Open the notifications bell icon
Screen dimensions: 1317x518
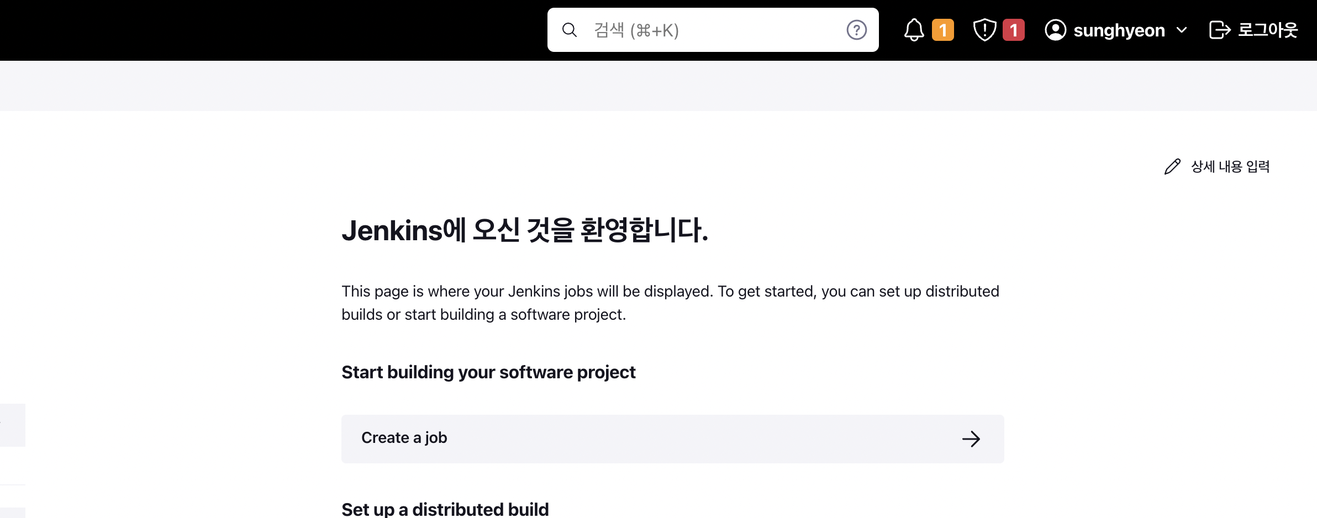click(914, 30)
